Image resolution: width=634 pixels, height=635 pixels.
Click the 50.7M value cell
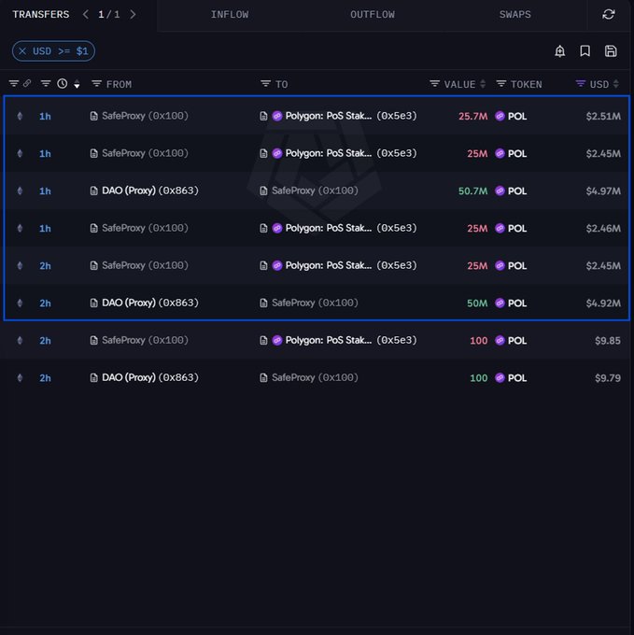[x=472, y=190]
